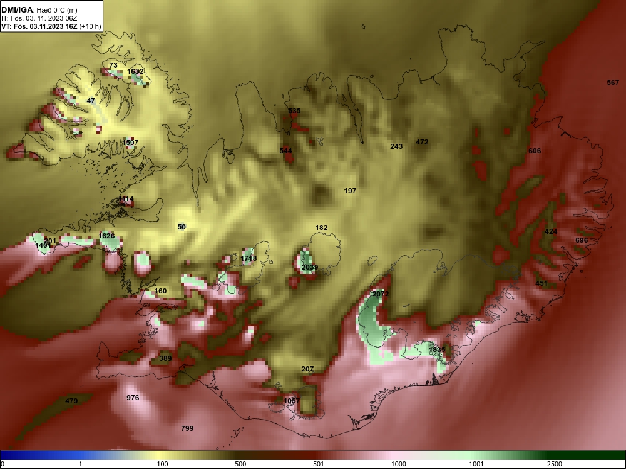Click the map value 1632
Viewport: 626px width, 469px height.
point(135,72)
